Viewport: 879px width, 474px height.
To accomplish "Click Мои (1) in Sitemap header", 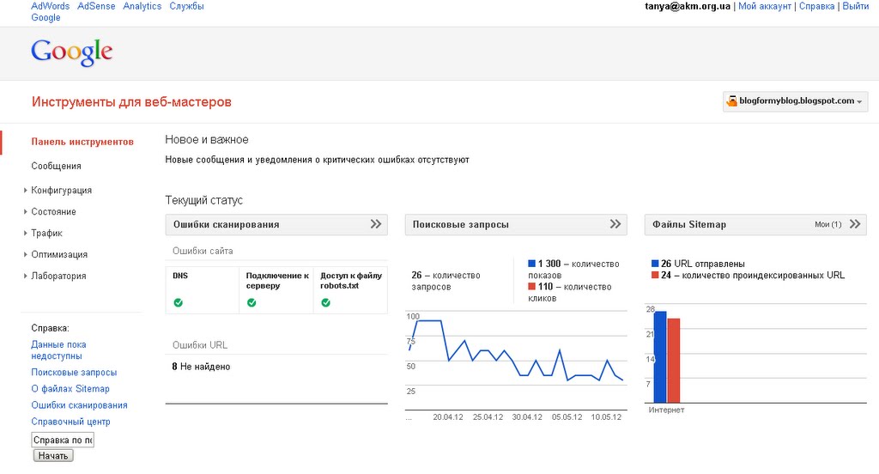I will (x=828, y=224).
